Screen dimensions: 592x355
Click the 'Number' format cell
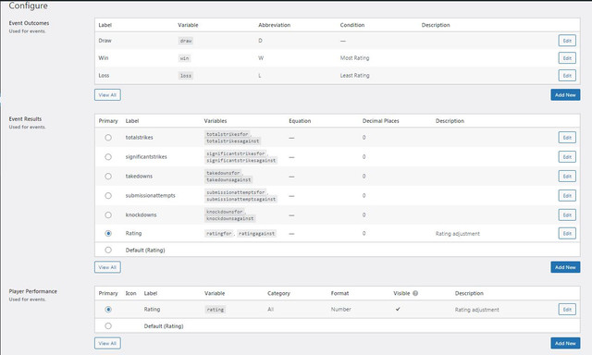341,310
